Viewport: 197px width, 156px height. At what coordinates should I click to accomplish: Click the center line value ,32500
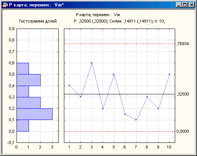click(x=183, y=94)
